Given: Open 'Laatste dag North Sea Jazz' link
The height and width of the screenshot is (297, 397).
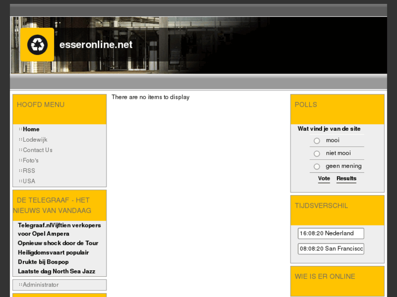Looking at the screenshot, I should click(56, 271).
